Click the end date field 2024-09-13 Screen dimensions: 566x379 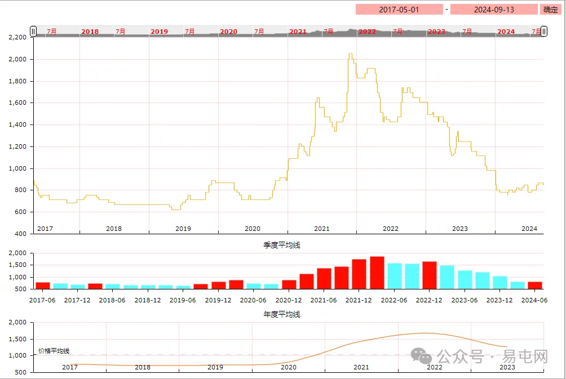pyautogui.click(x=494, y=10)
